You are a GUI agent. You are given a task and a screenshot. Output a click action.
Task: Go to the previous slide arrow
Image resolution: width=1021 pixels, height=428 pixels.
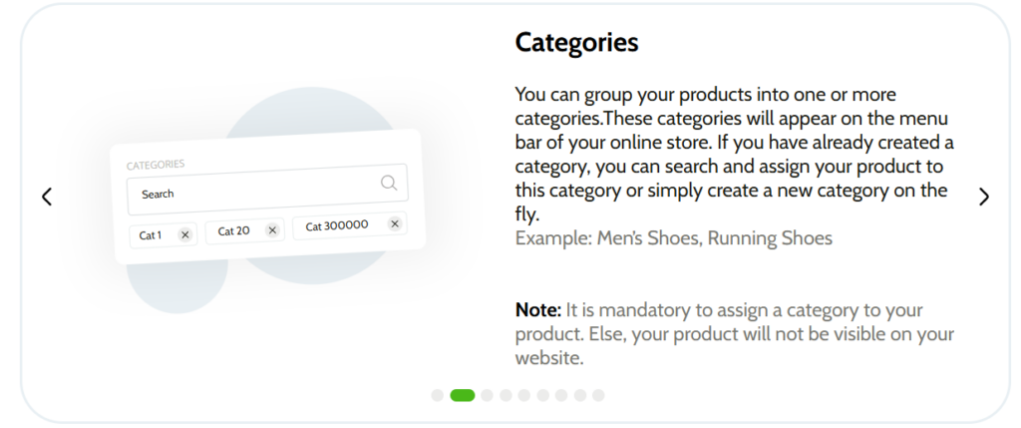pyautogui.click(x=47, y=197)
